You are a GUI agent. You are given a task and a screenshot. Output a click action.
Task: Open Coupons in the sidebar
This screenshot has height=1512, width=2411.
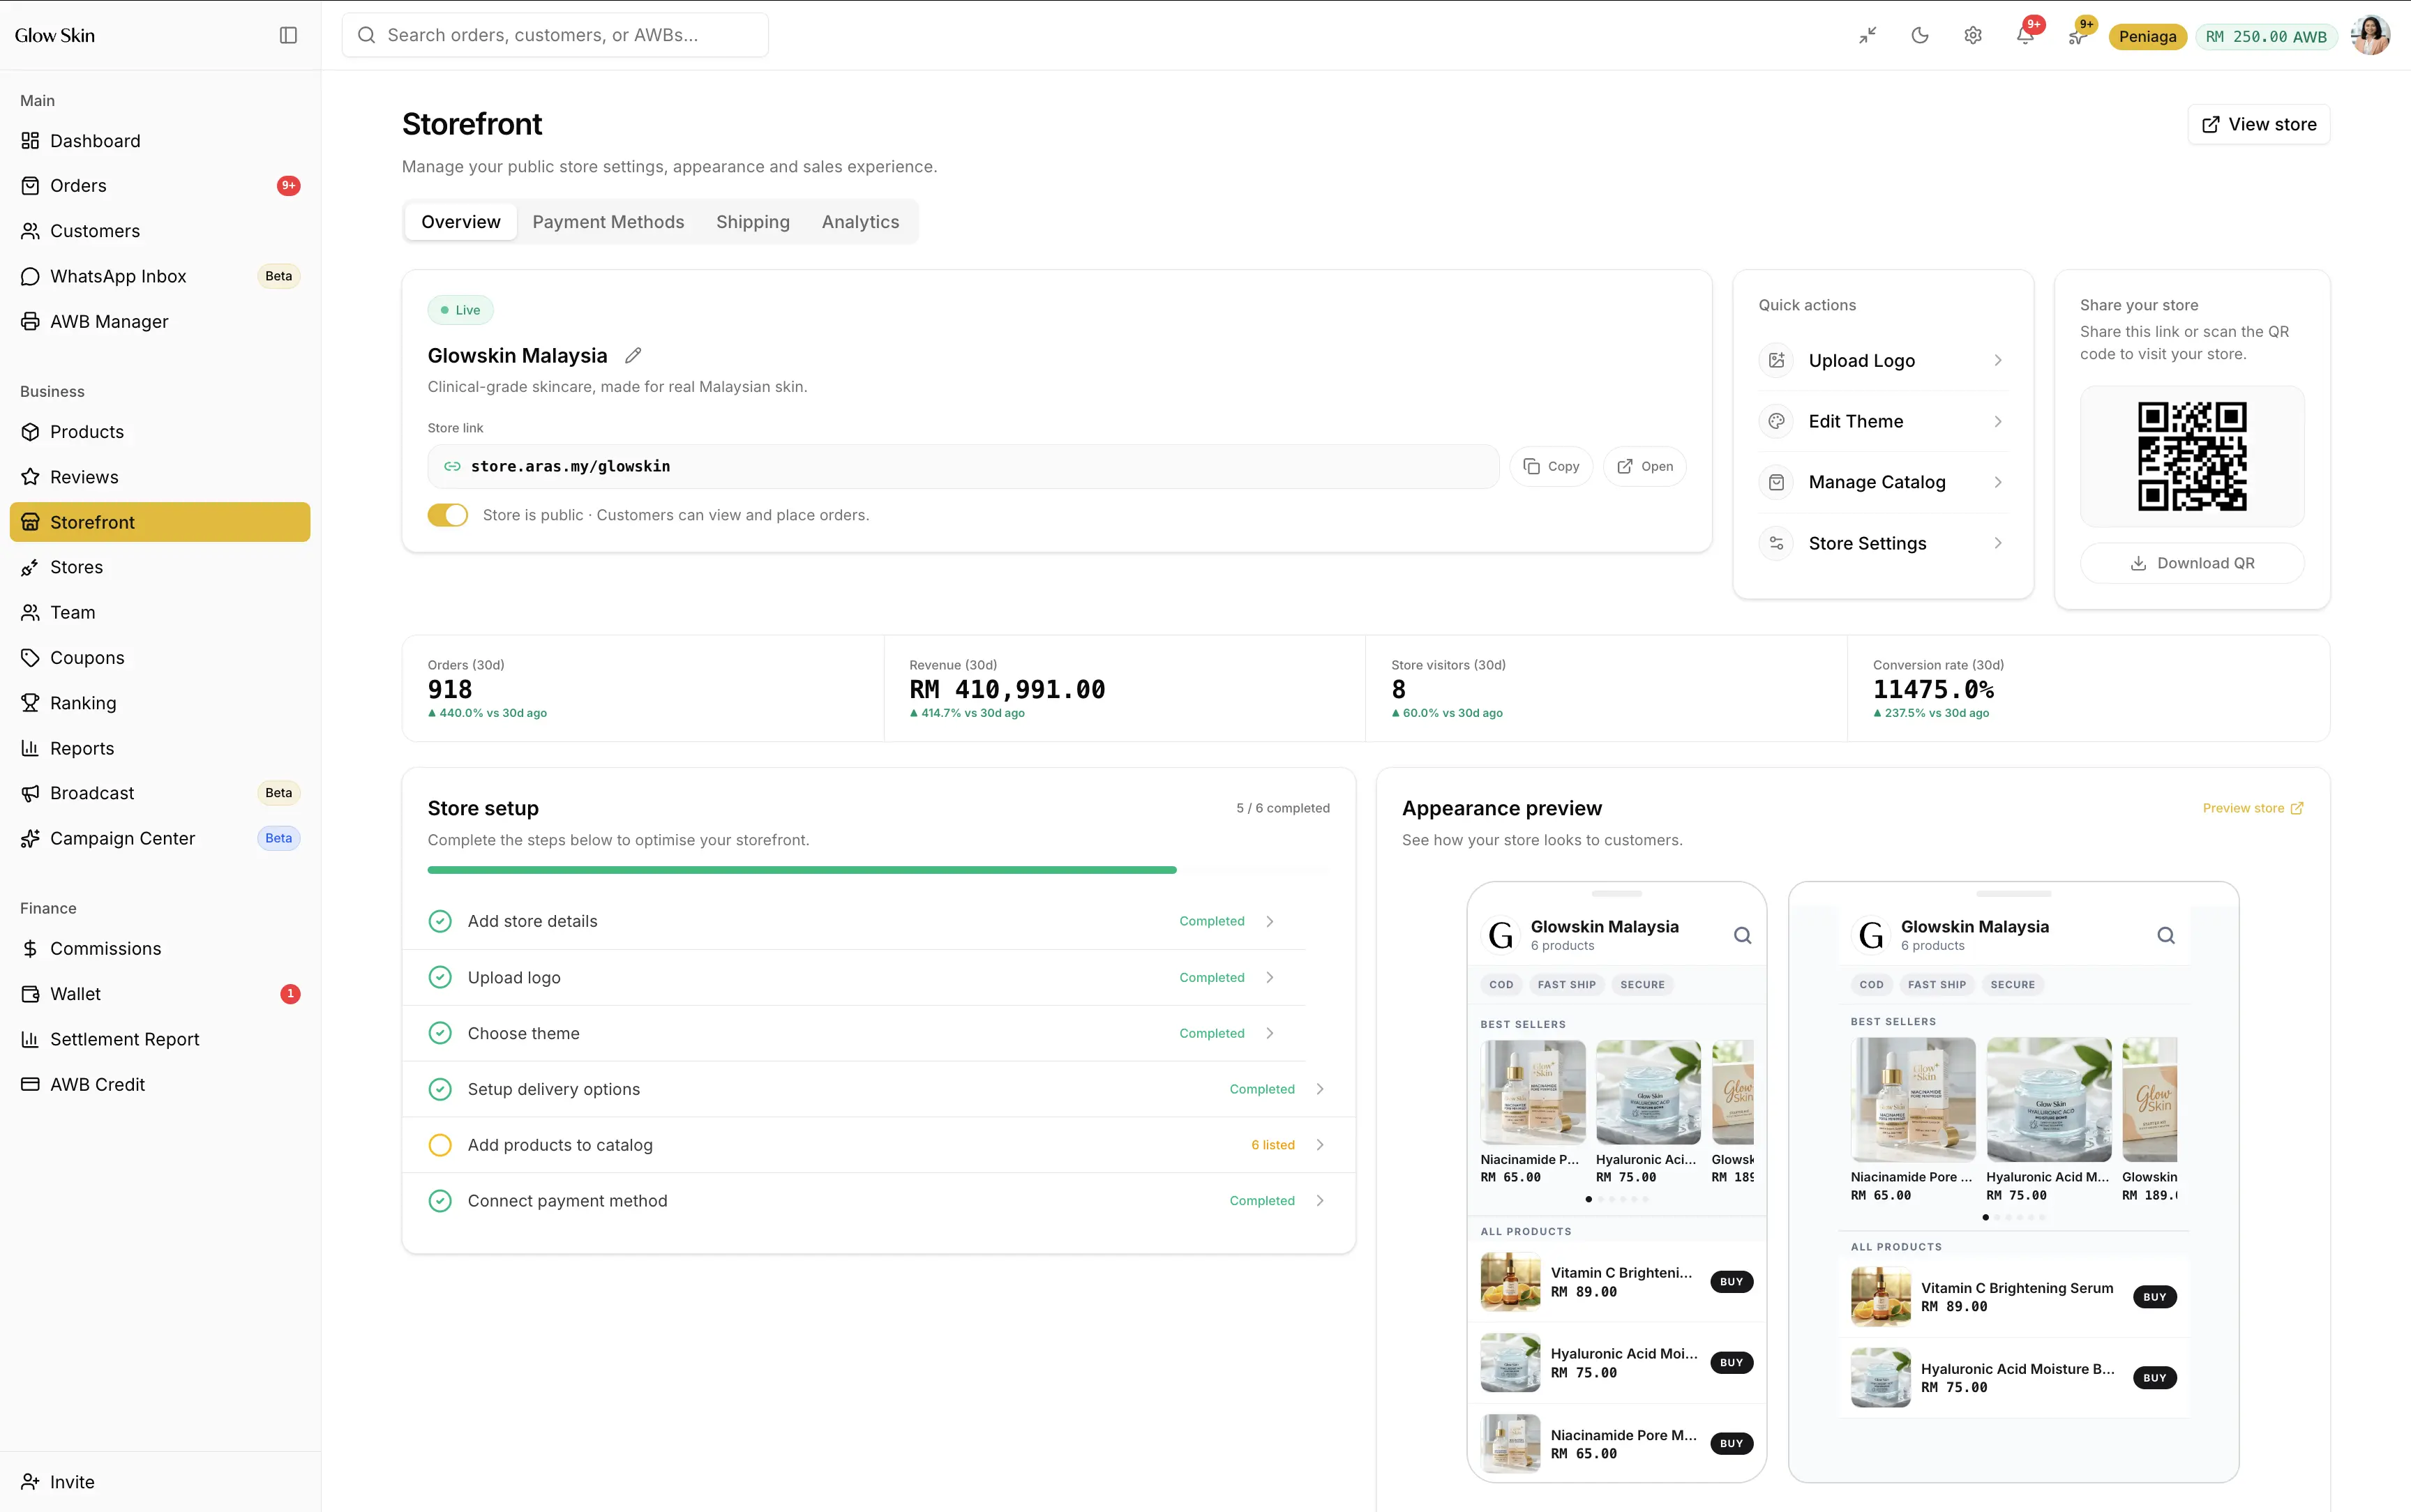click(x=160, y=658)
